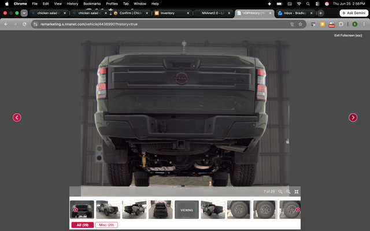The image size is (370, 231).
Task: Select the All (29) photo filter
Action: tap(82, 225)
